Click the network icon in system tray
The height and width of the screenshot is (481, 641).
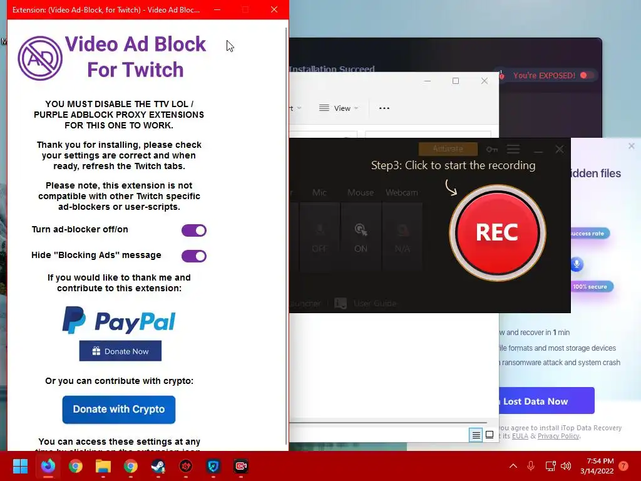click(x=550, y=466)
